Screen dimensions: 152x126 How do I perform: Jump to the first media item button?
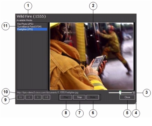(21, 97)
